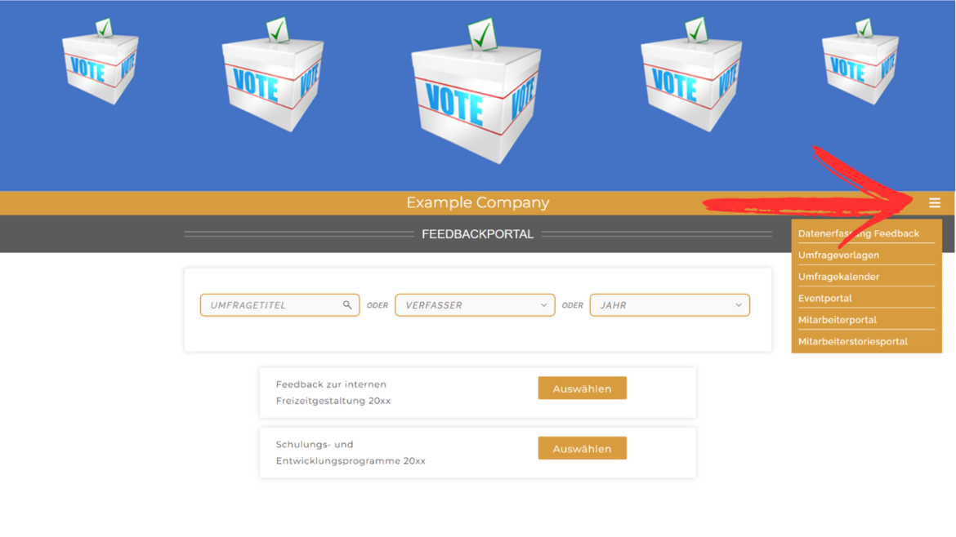Open Datenerfassung Feedback menu entry
The image size is (956, 537).
click(859, 233)
